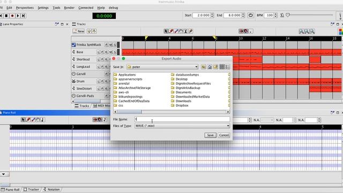The image size is (343, 193).
Task: Select the note tool in Piano Roll toolbar
Action: (x=43, y=120)
